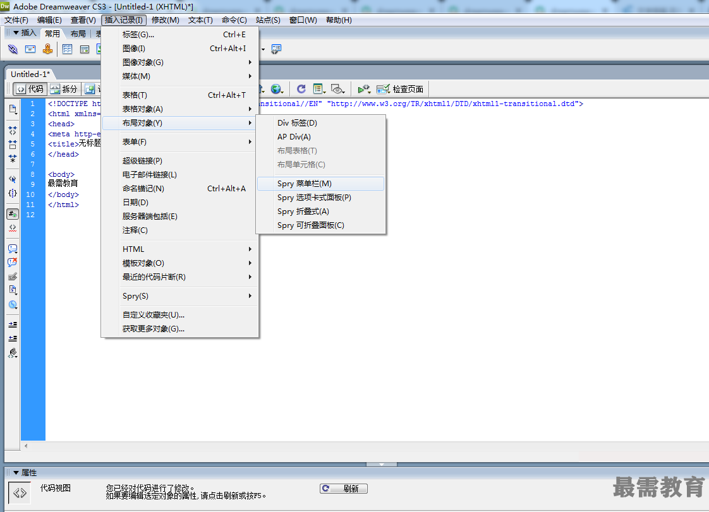Expand 最近的代码片断(R) submenu

[181, 277]
